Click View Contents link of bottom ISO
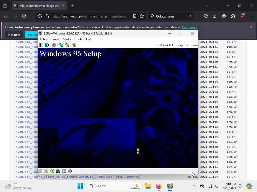The height and width of the screenshot is (192, 257). pyautogui.click(x=127, y=177)
